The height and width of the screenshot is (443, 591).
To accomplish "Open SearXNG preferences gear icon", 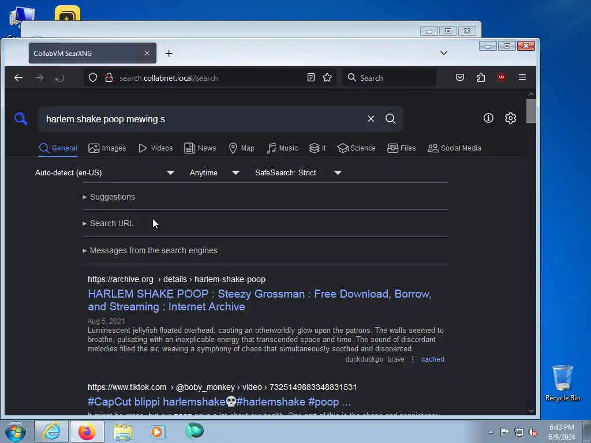I will tap(510, 118).
